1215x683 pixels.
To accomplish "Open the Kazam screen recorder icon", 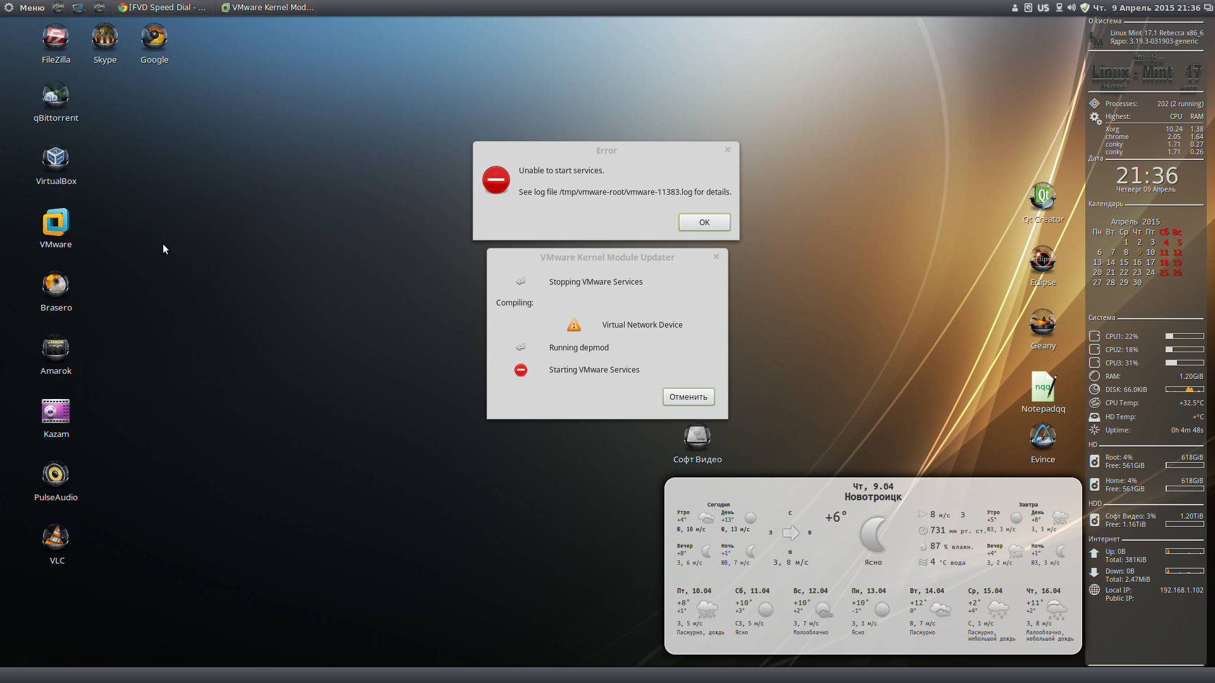I will pos(56,412).
